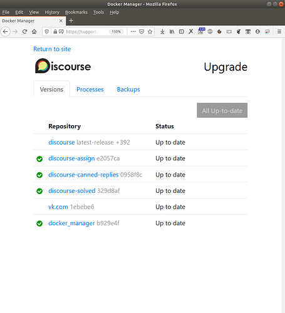Close the Docker Manager tab

[61, 21]
